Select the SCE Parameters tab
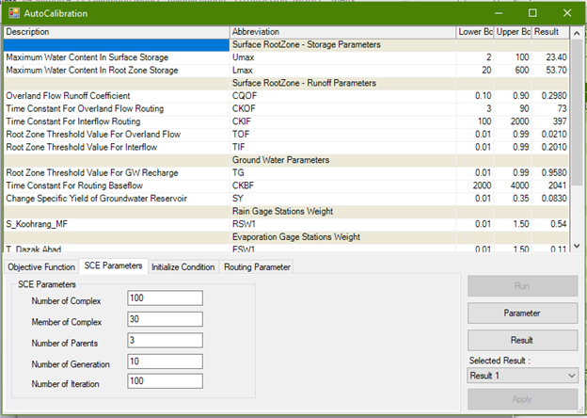Viewport: 587px width, 418px height. pyautogui.click(x=113, y=266)
